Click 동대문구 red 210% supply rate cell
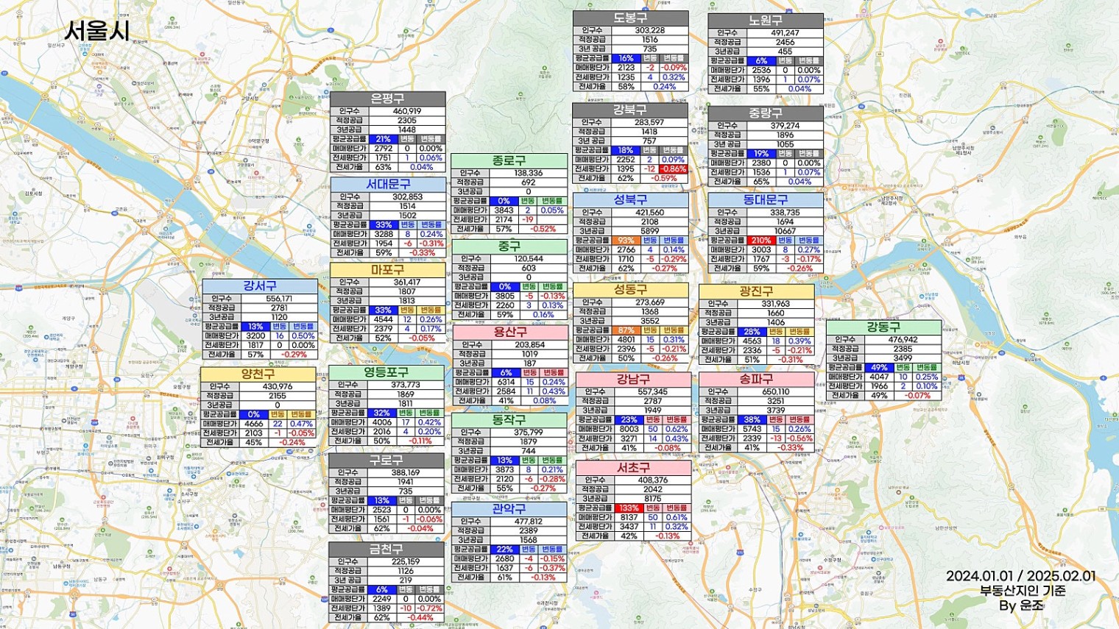Viewport: 1119px width, 629px height. (x=760, y=241)
